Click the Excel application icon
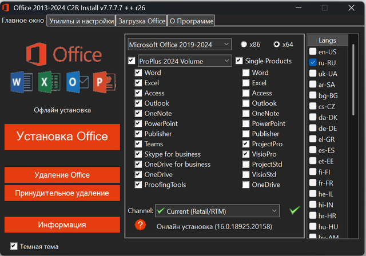The image size is (366, 256). pos(49,82)
